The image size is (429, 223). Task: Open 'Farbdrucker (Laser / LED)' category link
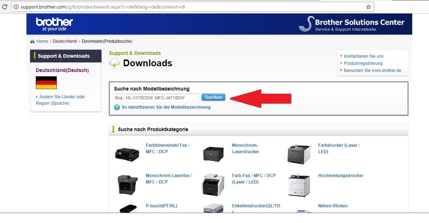(339, 149)
